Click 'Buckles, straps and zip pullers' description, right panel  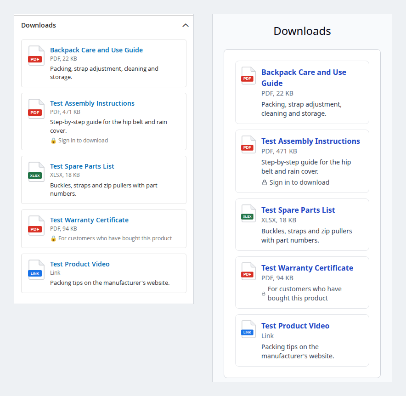pyautogui.click(x=307, y=236)
